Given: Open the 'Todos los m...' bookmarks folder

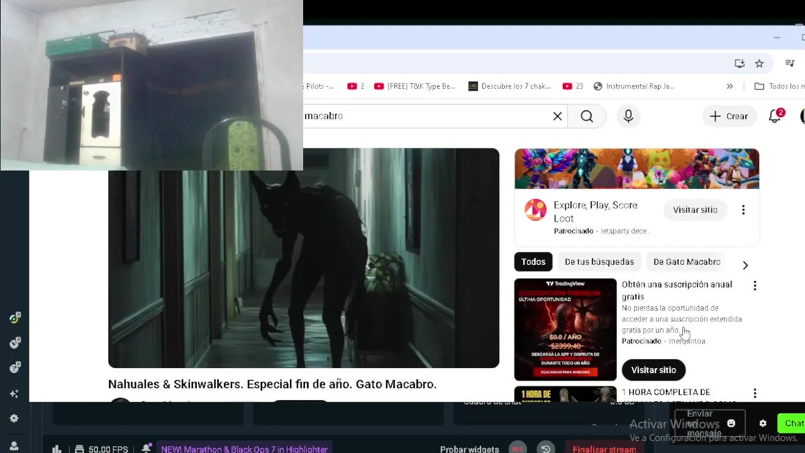Looking at the screenshot, I should tap(779, 86).
